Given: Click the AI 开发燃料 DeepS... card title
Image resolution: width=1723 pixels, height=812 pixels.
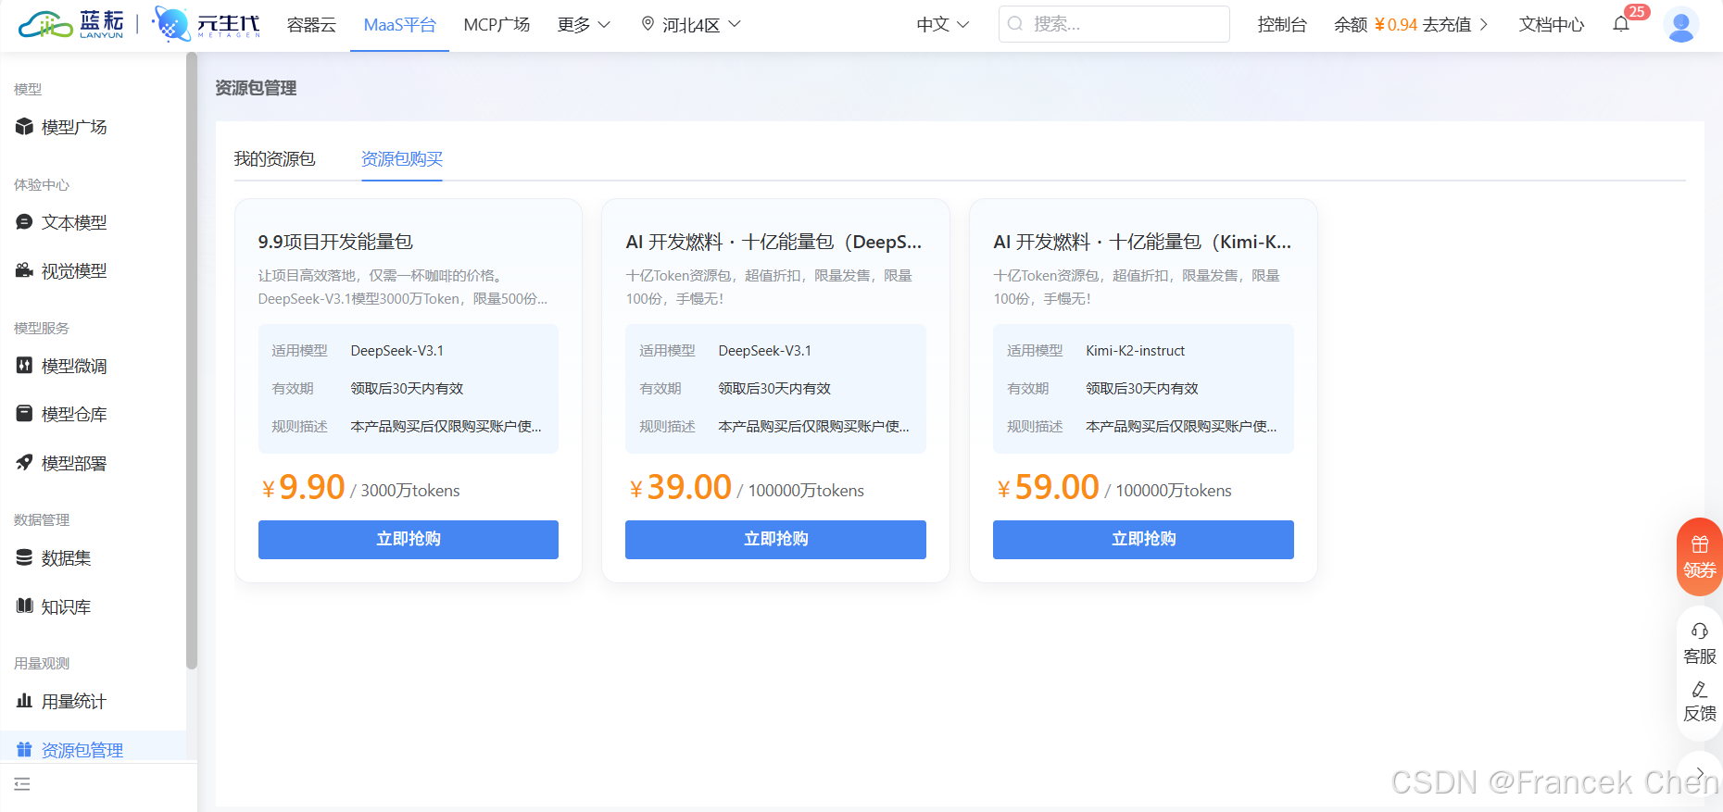Looking at the screenshot, I should pos(773,242).
